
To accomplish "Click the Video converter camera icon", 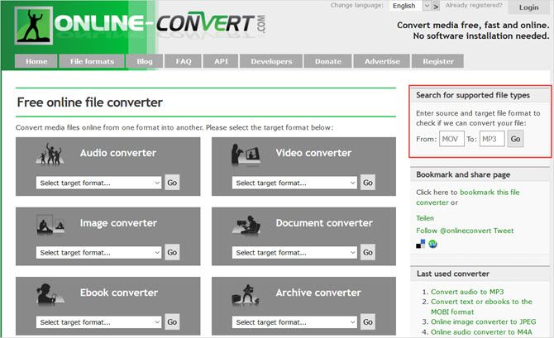I will 247,155.
